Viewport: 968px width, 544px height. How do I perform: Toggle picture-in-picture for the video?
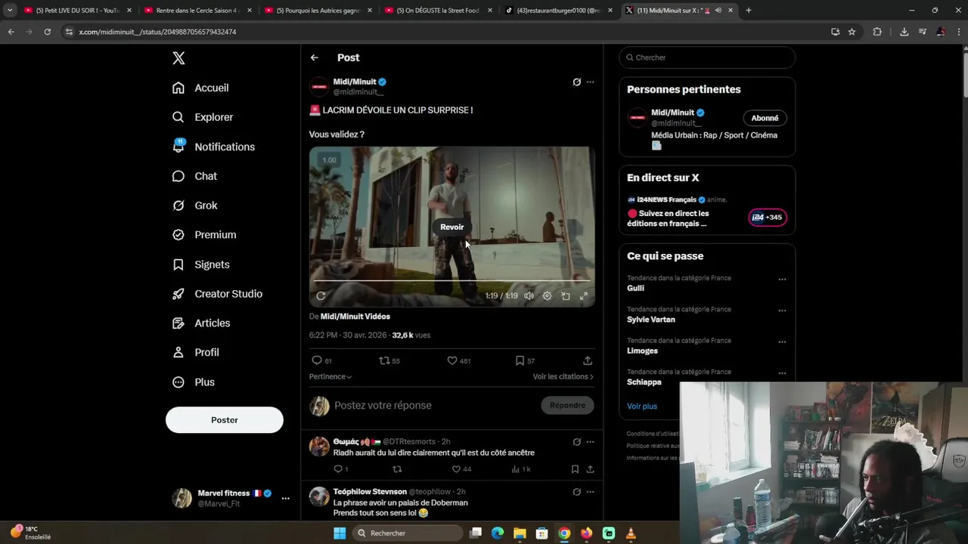click(x=566, y=296)
